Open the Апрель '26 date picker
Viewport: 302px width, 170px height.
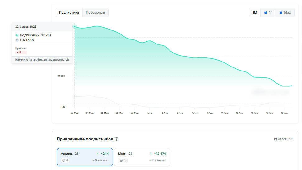pyautogui.click(x=284, y=139)
